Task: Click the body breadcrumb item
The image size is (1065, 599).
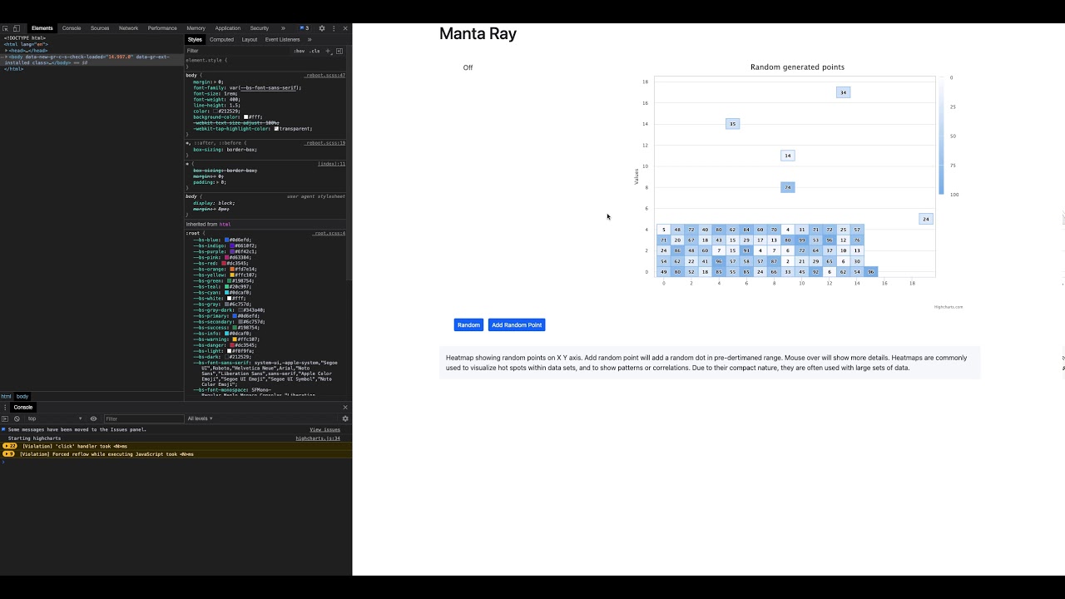Action: pos(22,397)
